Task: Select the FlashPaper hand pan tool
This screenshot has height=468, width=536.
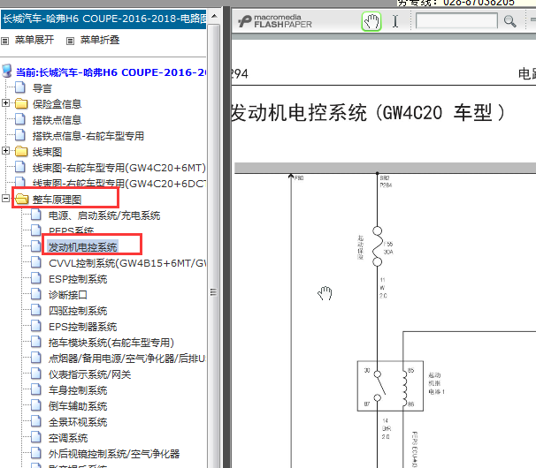Action: 371,21
